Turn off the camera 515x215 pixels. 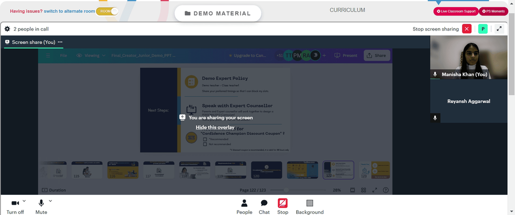click(x=15, y=206)
